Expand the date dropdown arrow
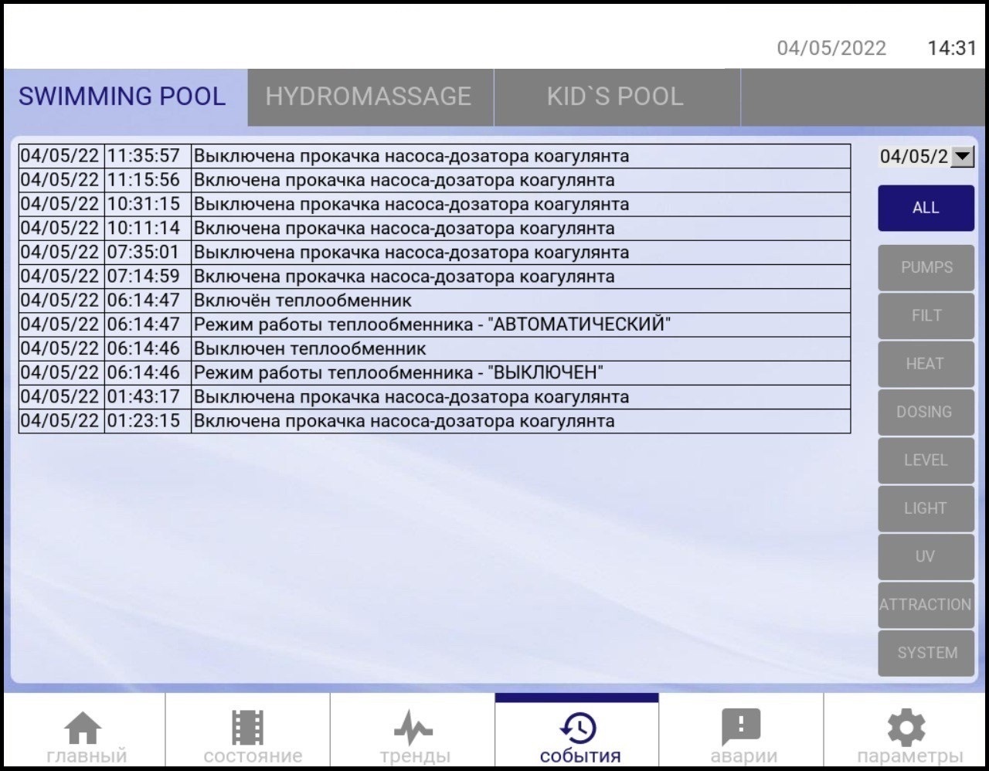This screenshot has height=771, width=989. [x=962, y=157]
